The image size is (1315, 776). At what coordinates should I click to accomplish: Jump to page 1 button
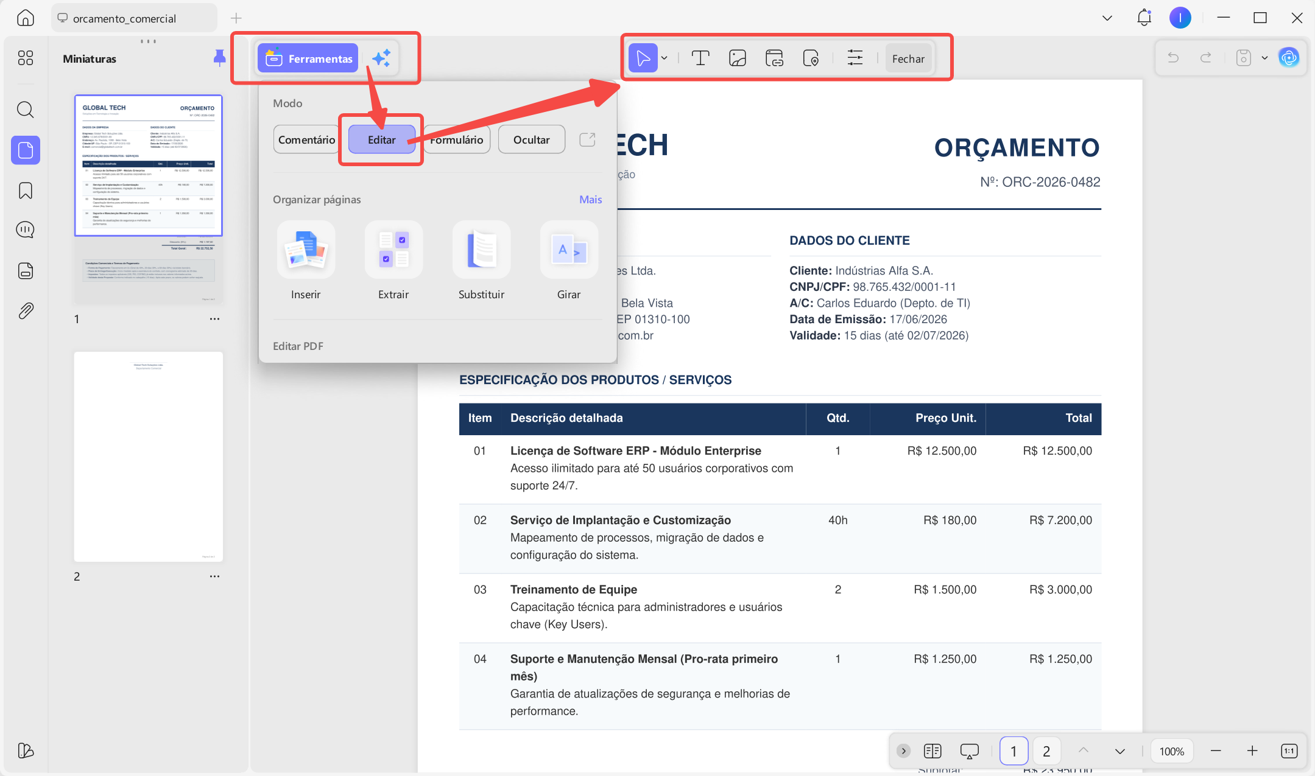[1014, 751]
